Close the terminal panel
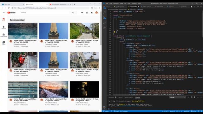 201,97
